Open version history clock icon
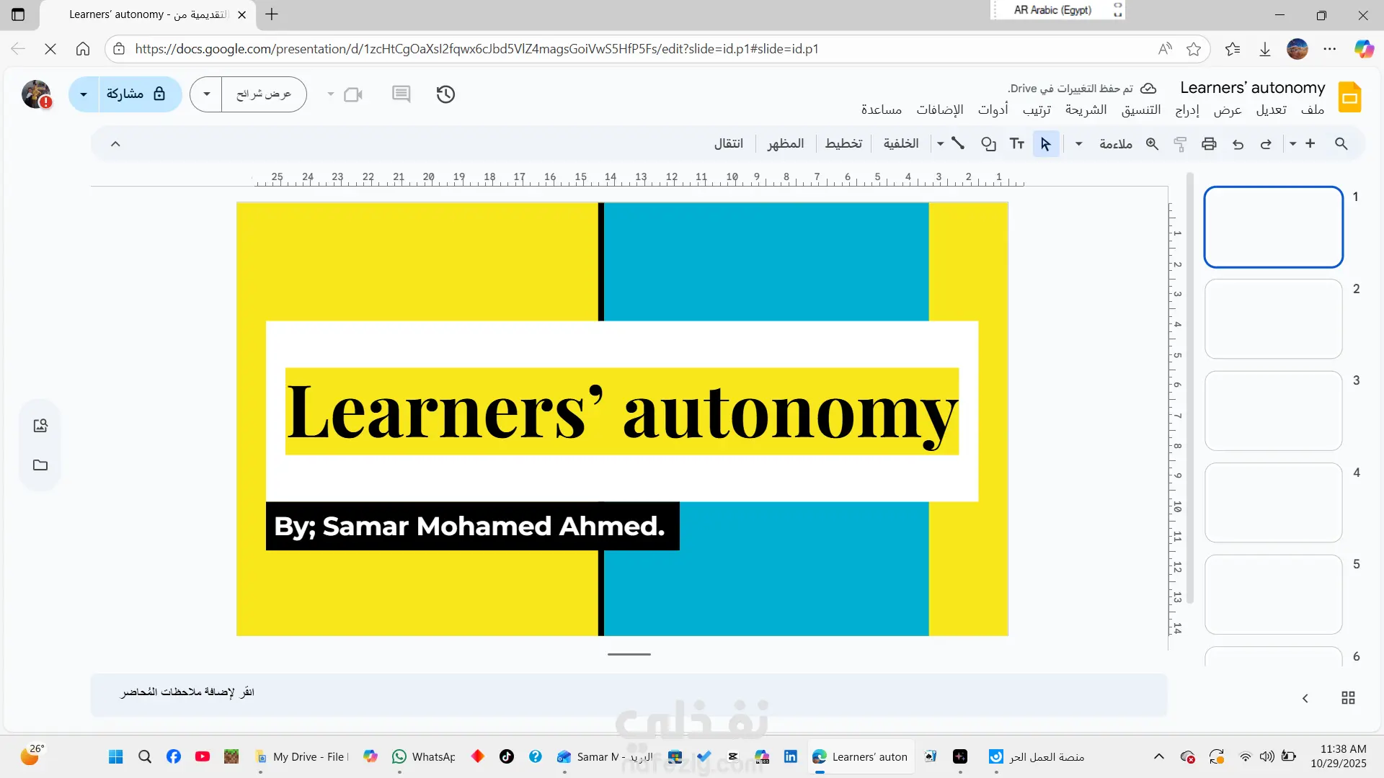 tap(445, 94)
